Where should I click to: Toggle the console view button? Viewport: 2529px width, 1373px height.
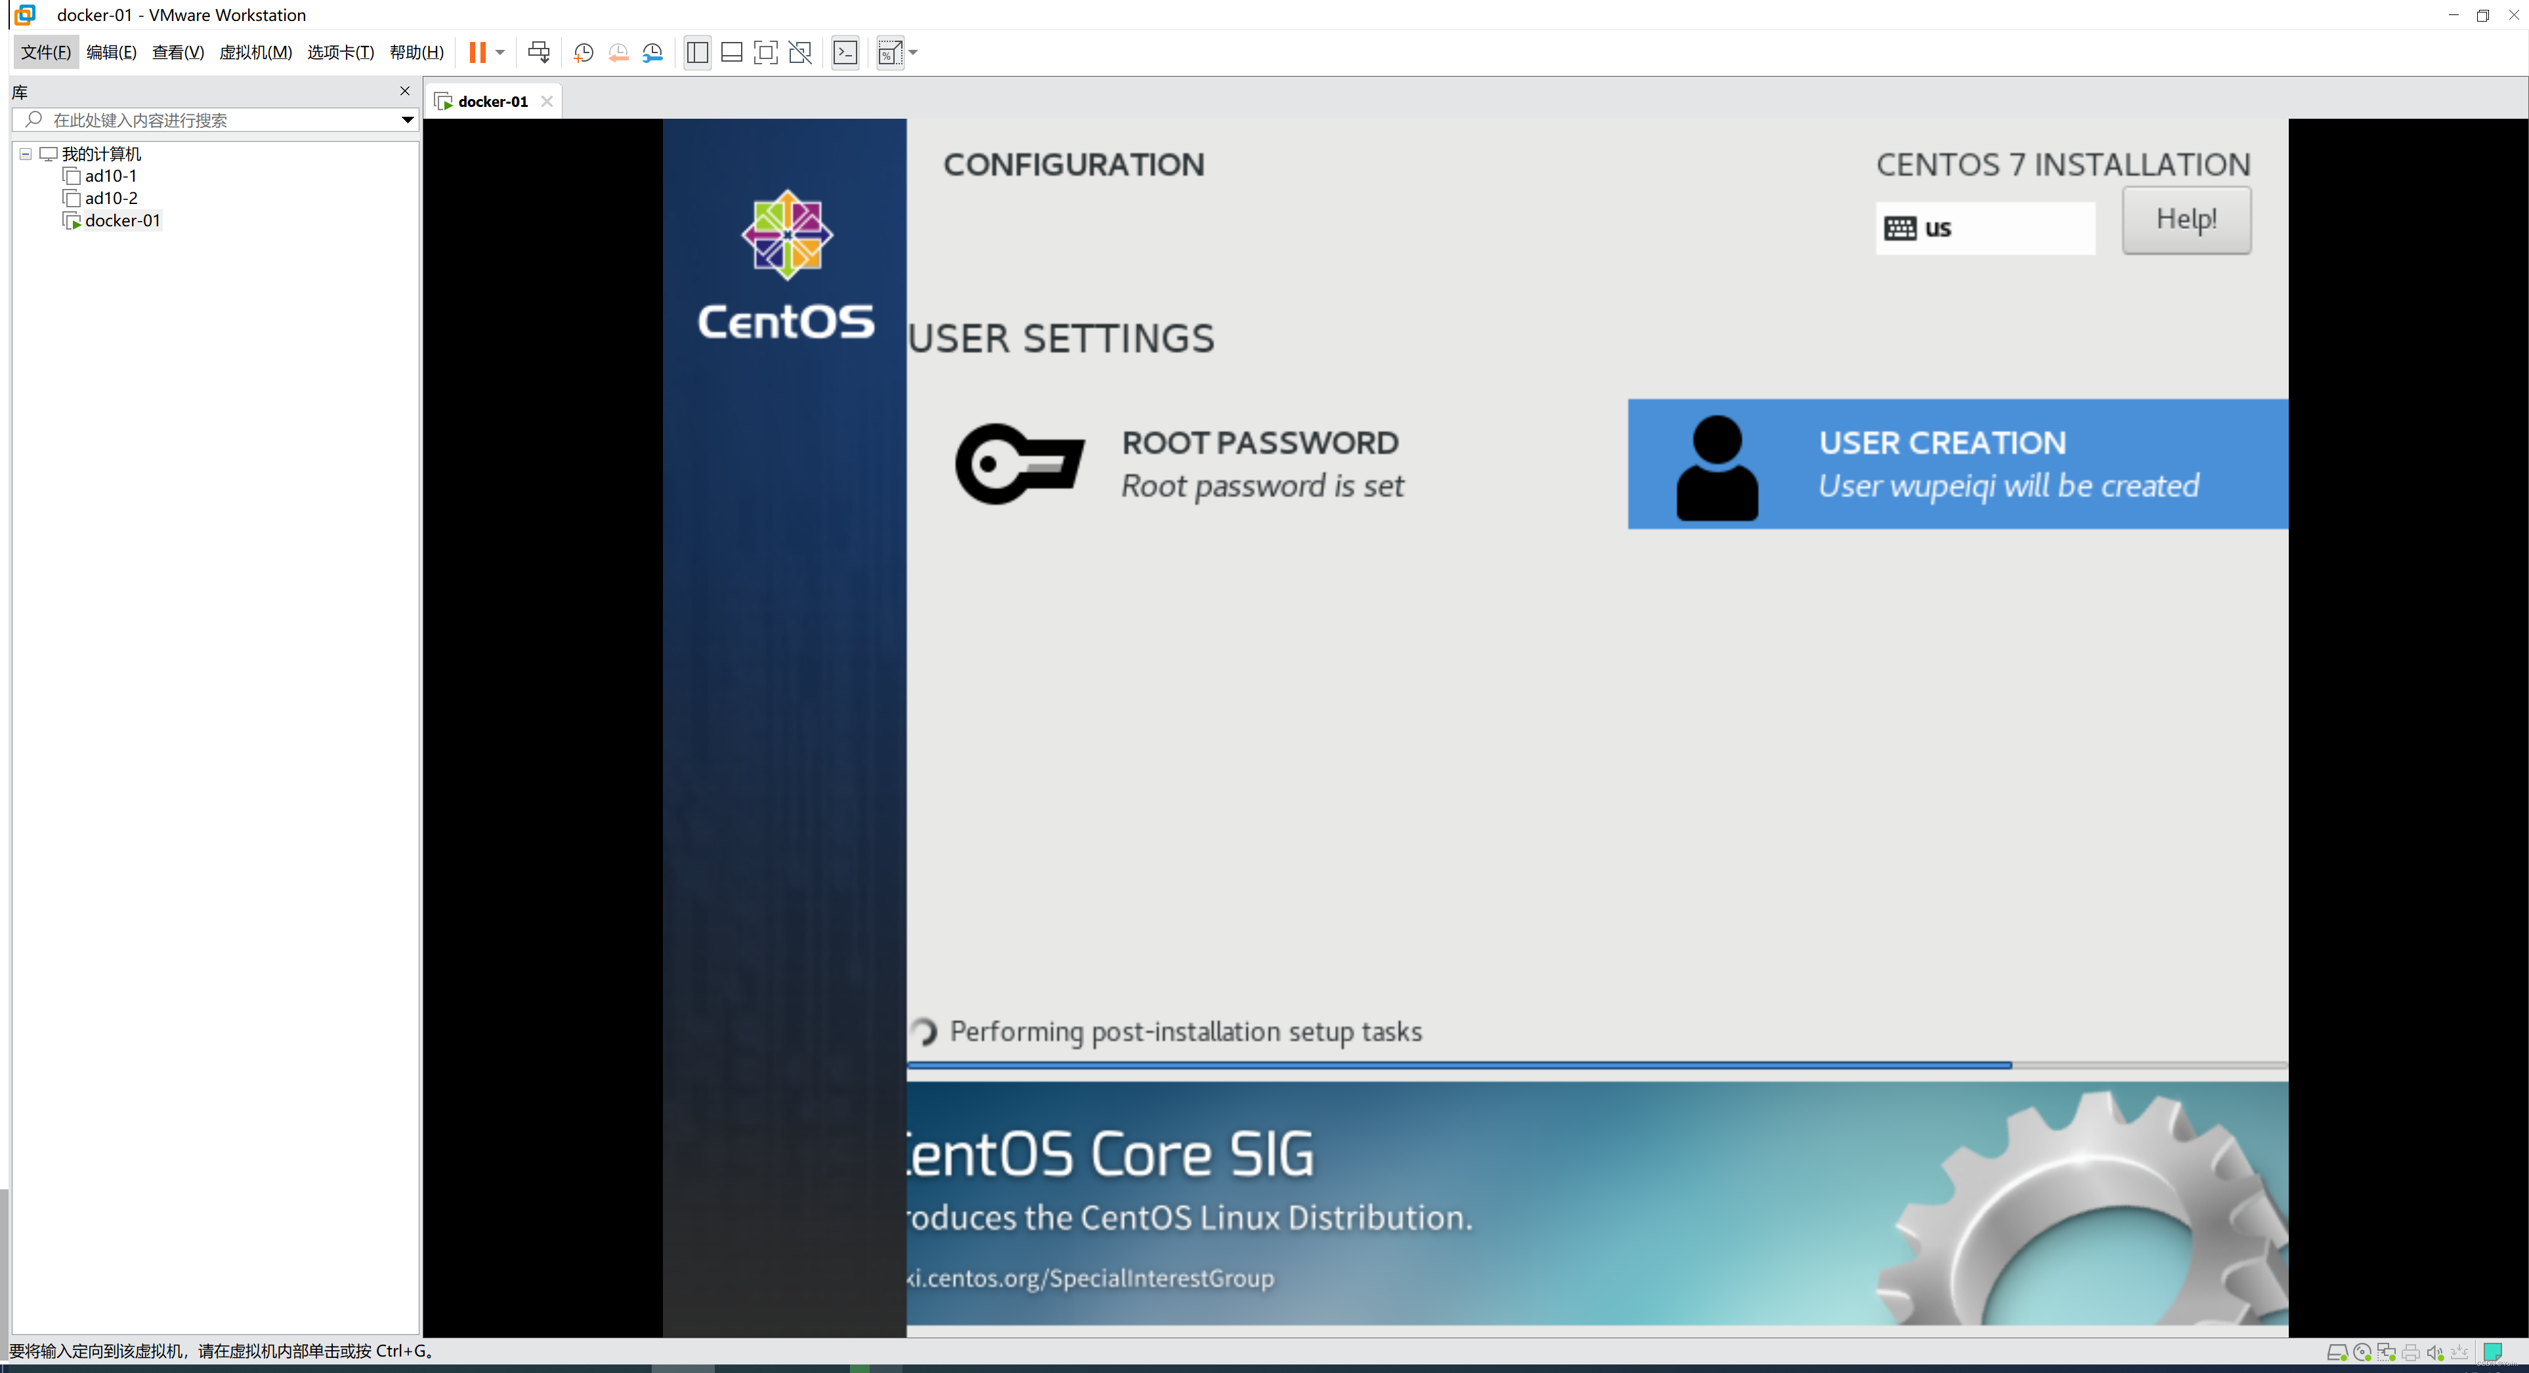(844, 52)
